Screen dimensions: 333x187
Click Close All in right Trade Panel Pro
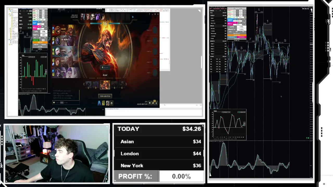[237, 41]
